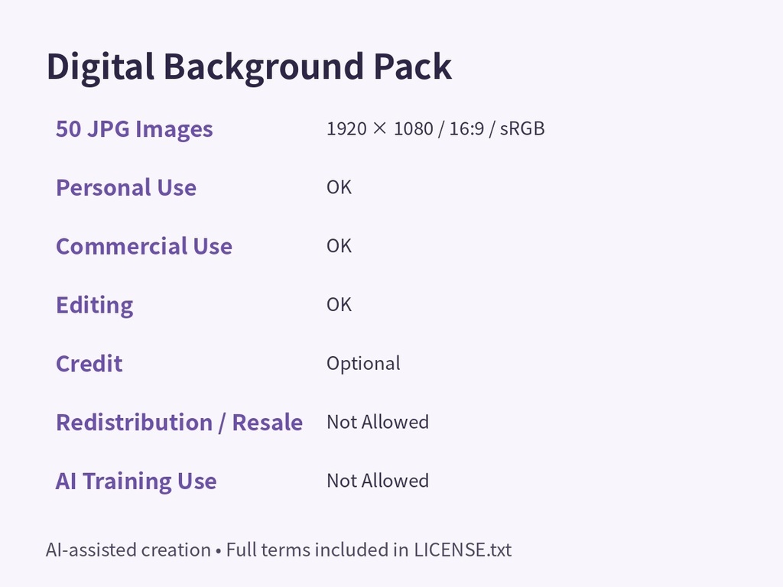Select the AI Training Use label
The image size is (783, 587).
136,482
